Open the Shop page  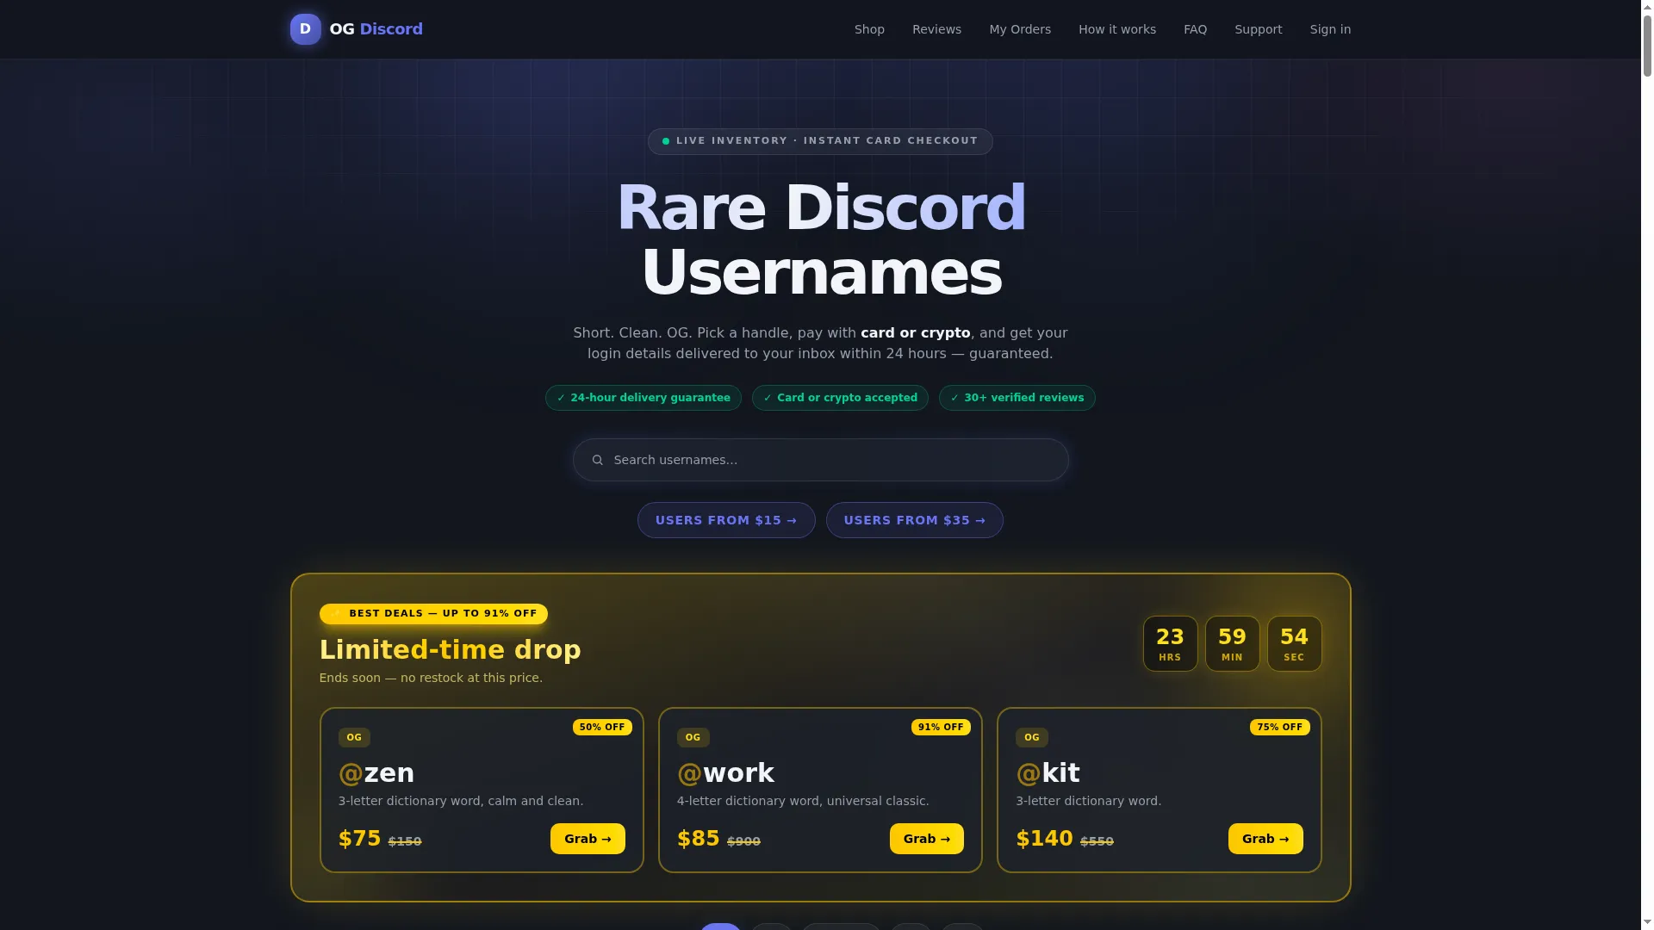[869, 29]
